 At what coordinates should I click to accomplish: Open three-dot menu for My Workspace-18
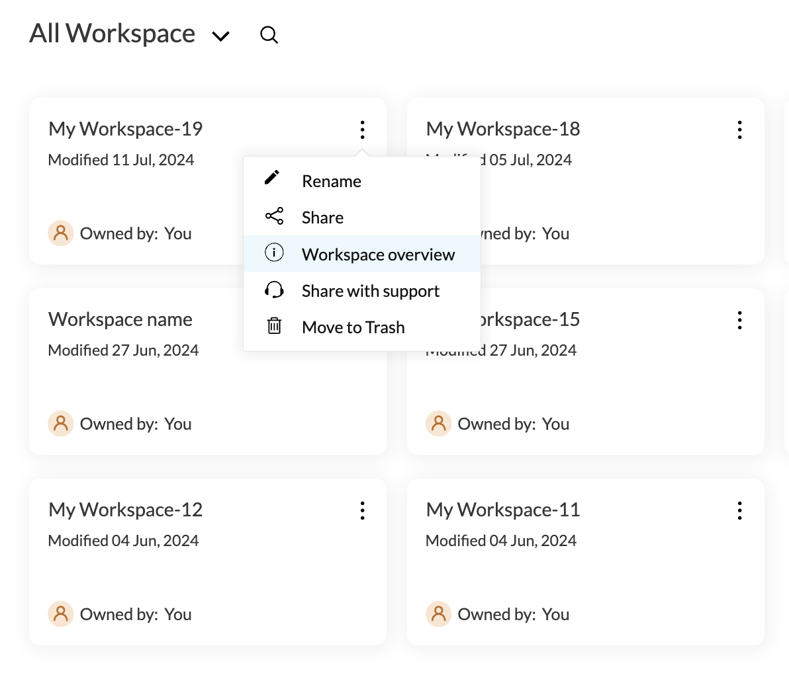click(x=739, y=130)
